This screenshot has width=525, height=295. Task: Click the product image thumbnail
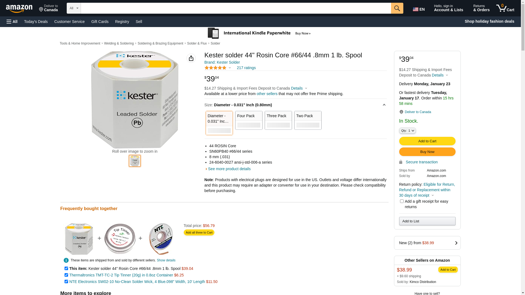(135, 161)
